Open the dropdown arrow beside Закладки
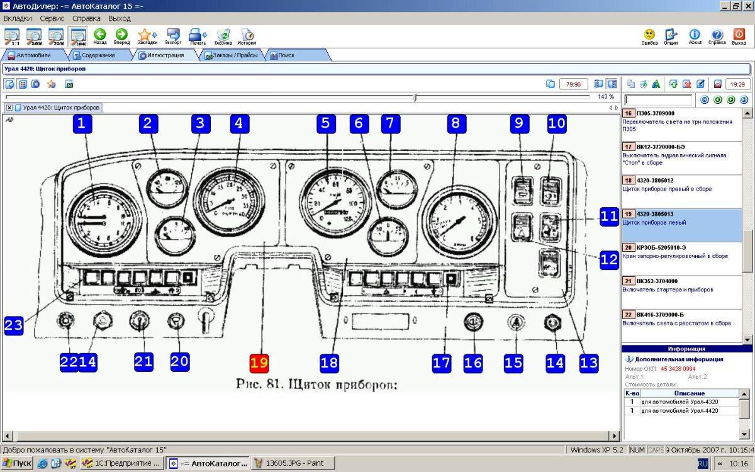The height and width of the screenshot is (472, 755). [155, 35]
